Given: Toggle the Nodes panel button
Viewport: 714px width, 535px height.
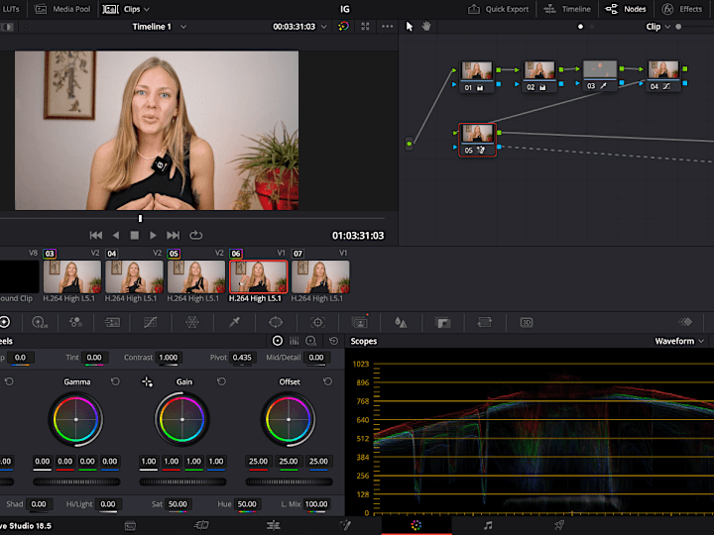Looking at the screenshot, I should [x=625, y=9].
